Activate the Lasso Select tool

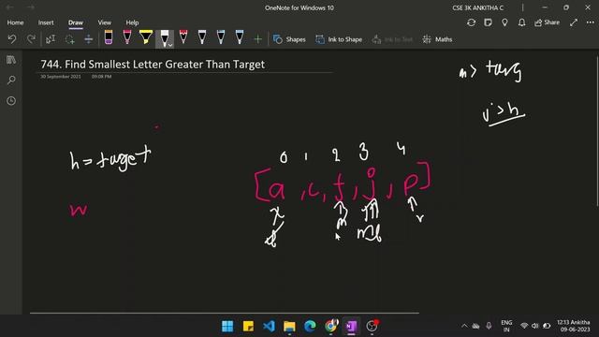click(69, 39)
